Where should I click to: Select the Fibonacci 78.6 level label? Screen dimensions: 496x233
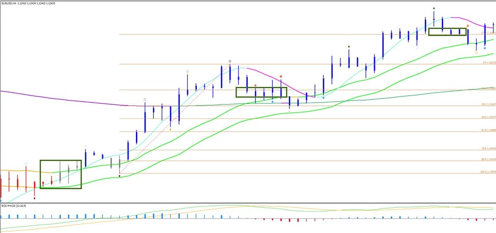[489, 148]
